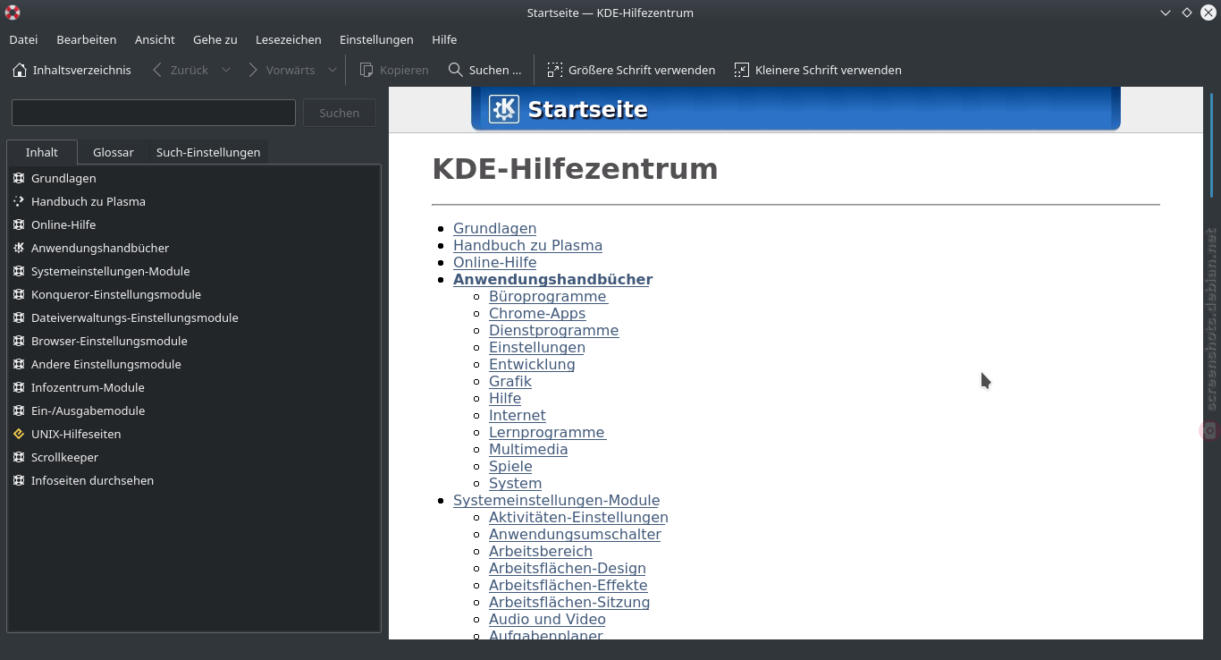Click icon next to Systemeinstellungen-Module tree row
The width and height of the screenshot is (1221, 660).
point(19,271)
